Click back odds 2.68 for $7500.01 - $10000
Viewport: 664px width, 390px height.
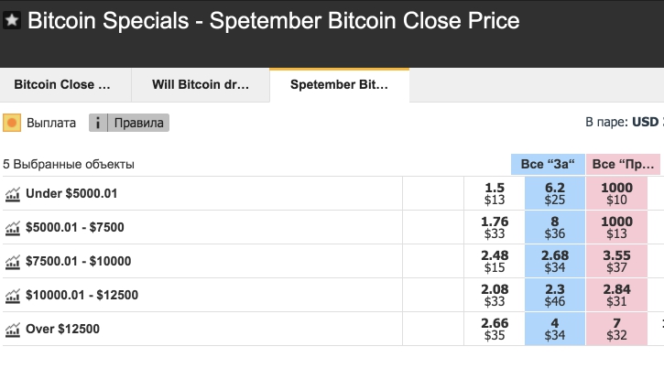coord(555,261)
